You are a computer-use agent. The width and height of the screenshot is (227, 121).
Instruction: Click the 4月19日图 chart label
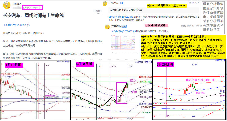coord(14,65)
